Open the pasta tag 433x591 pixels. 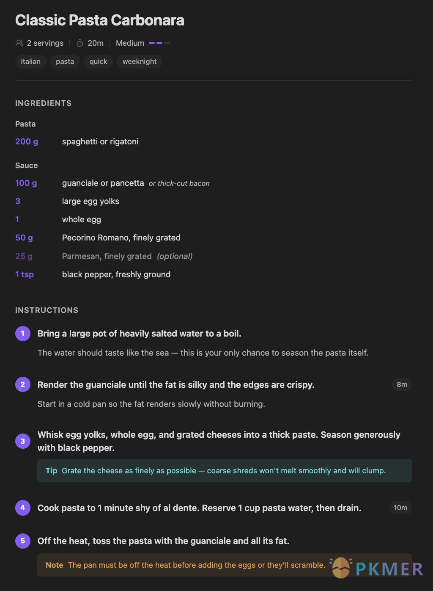click(x=65, y=61)
